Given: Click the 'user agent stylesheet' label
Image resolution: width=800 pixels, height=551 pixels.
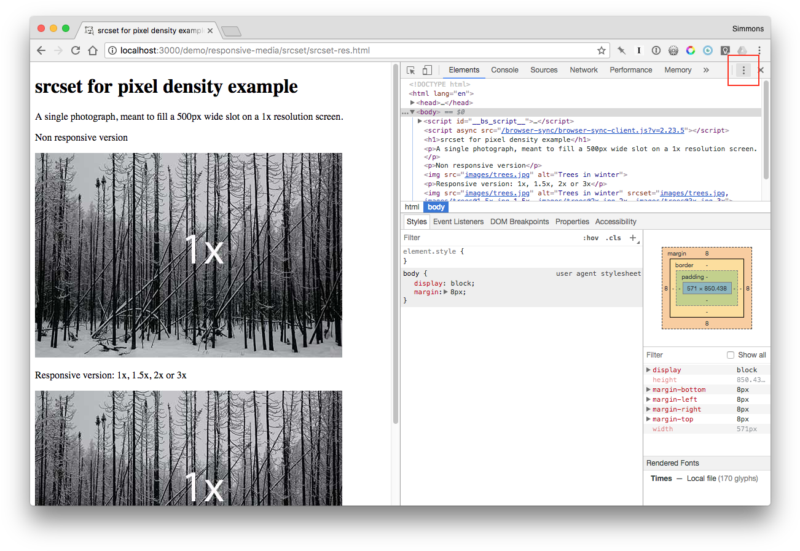Looking at the screenshot, I should pyautogui.click(x=598, y=273).
